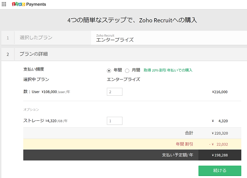This screenshot has width=247, height=178.
Task: Click the ストレージ ¥4,320 /GB/年 label
Action: (x=46, y=121)
